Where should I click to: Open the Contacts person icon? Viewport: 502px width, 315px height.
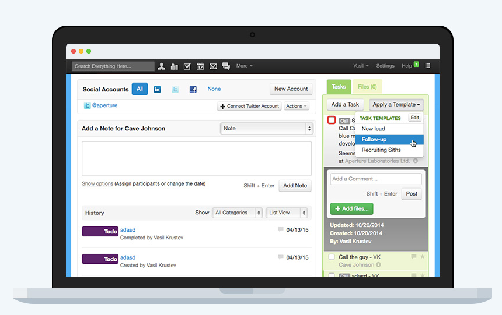(x=161, y=66)
